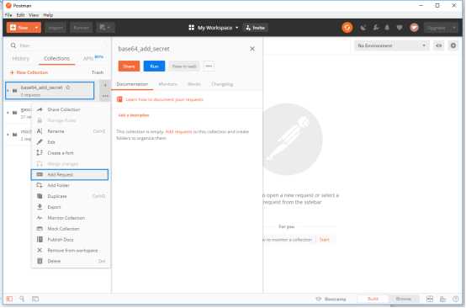Screen dimensions: 466x308
Task: Open the wrench settings icon in header
Action: point(376,28)
